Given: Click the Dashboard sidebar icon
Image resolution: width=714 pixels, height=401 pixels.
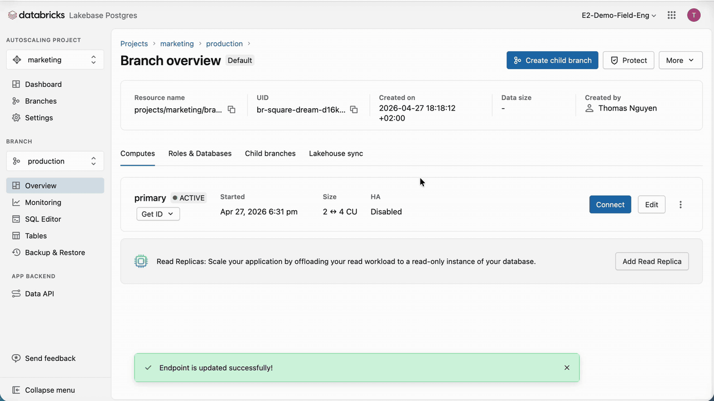Looking at the screenshot, I should 16,84.
